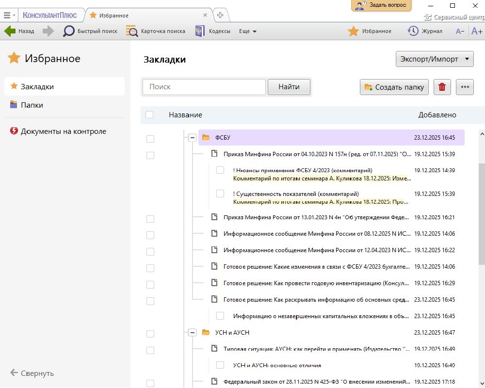485x388 pixels.
Task: Click the Создать папку button
Action: tap(394, 87)
